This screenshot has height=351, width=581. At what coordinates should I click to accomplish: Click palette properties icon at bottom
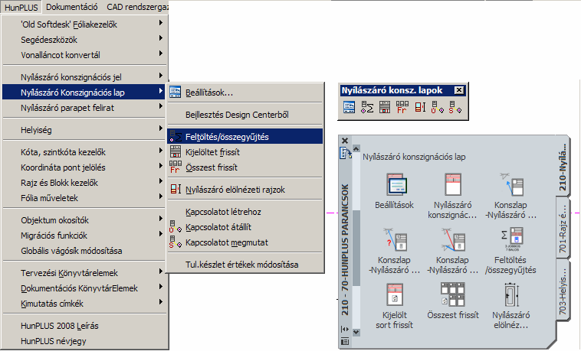click(345, 341)
